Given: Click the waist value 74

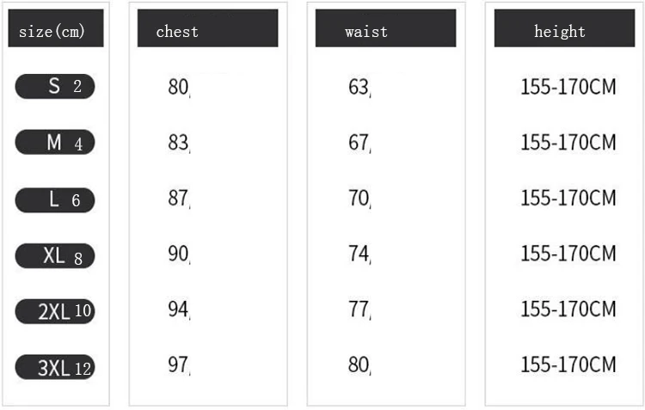Looking at the screenshot, I should [x=359, y=254].
